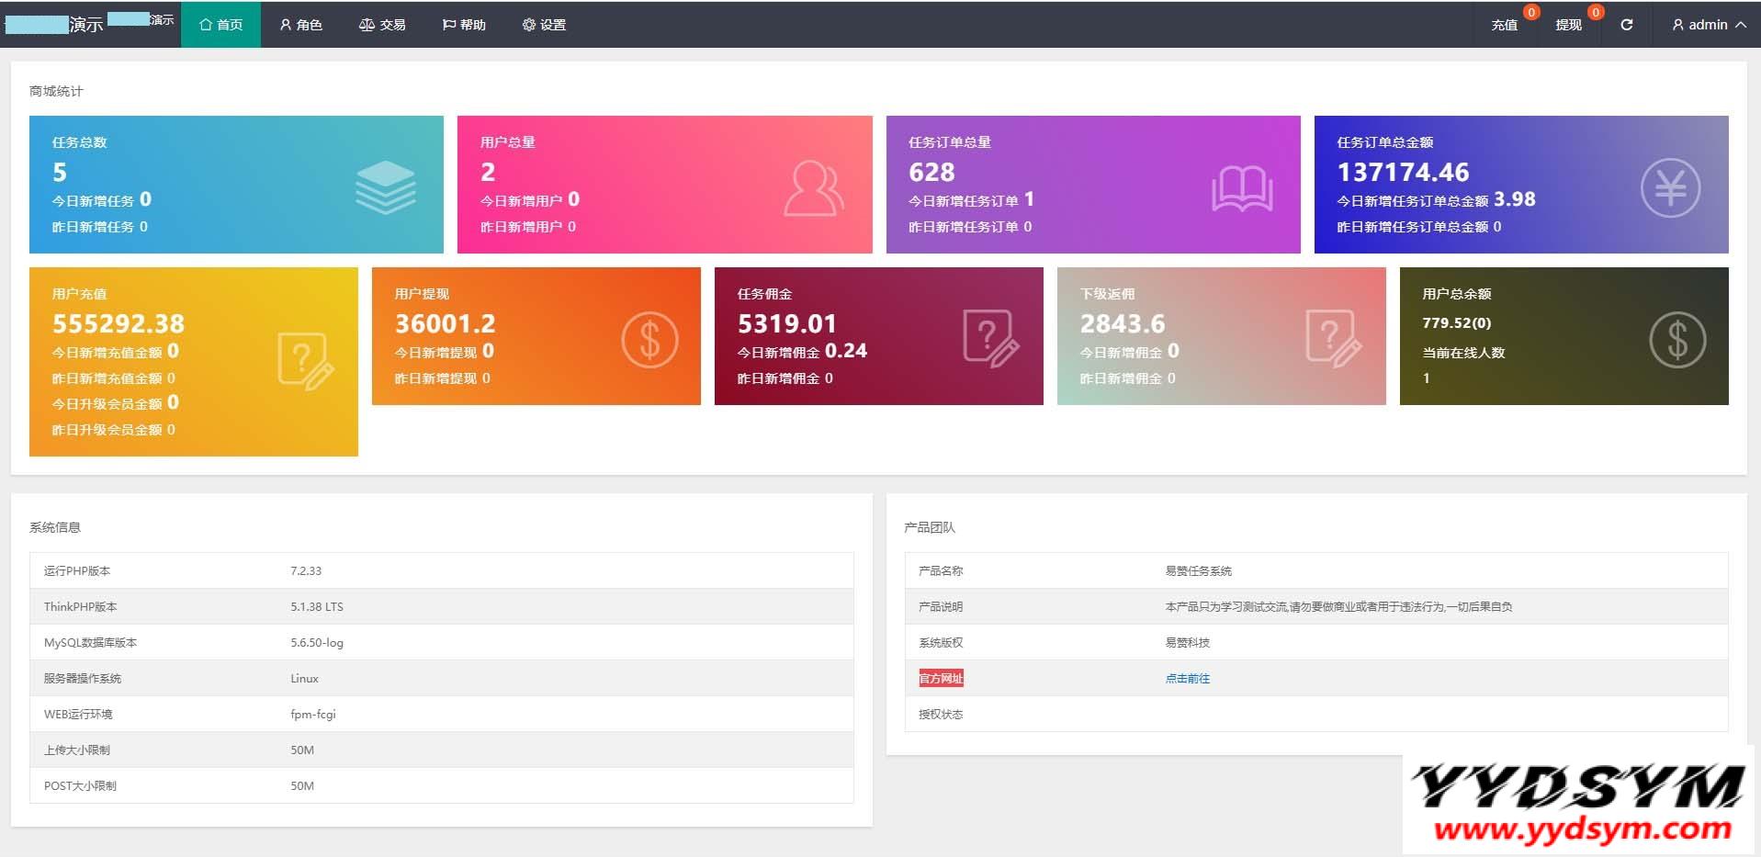The width and height of the screenshot is (1761, 857).
Task: Click the yen circle icon in 任务订单总金额 card
Action: click(1670, 188)
